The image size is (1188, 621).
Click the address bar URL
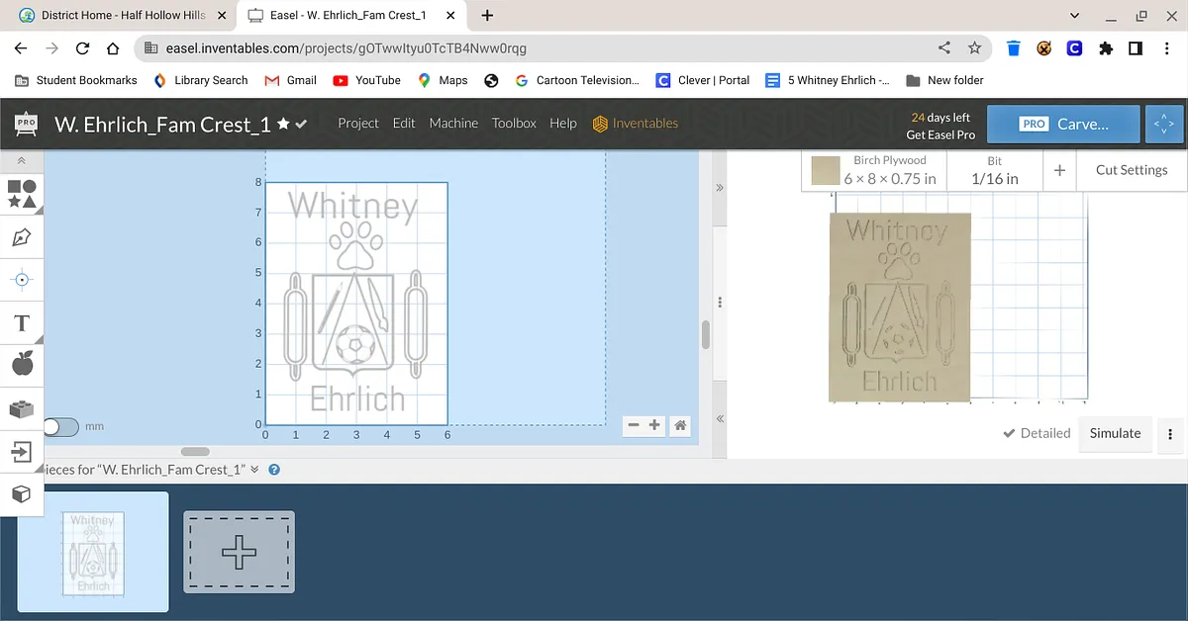point(346,48)
